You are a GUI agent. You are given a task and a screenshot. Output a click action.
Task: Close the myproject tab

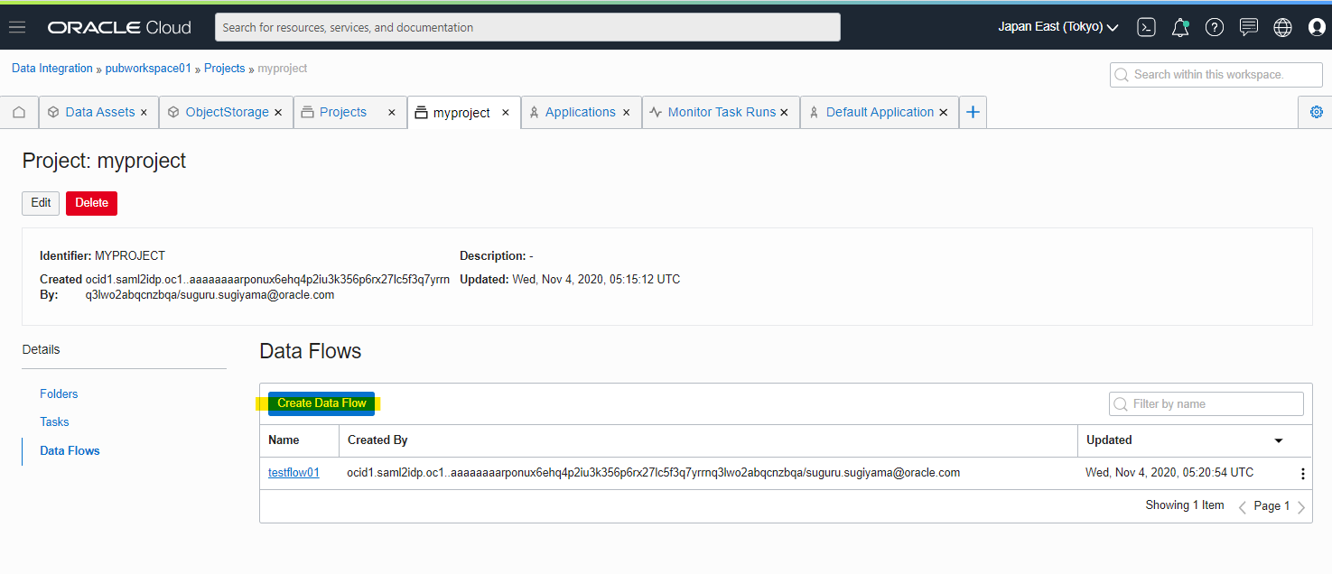click(506, 113)
